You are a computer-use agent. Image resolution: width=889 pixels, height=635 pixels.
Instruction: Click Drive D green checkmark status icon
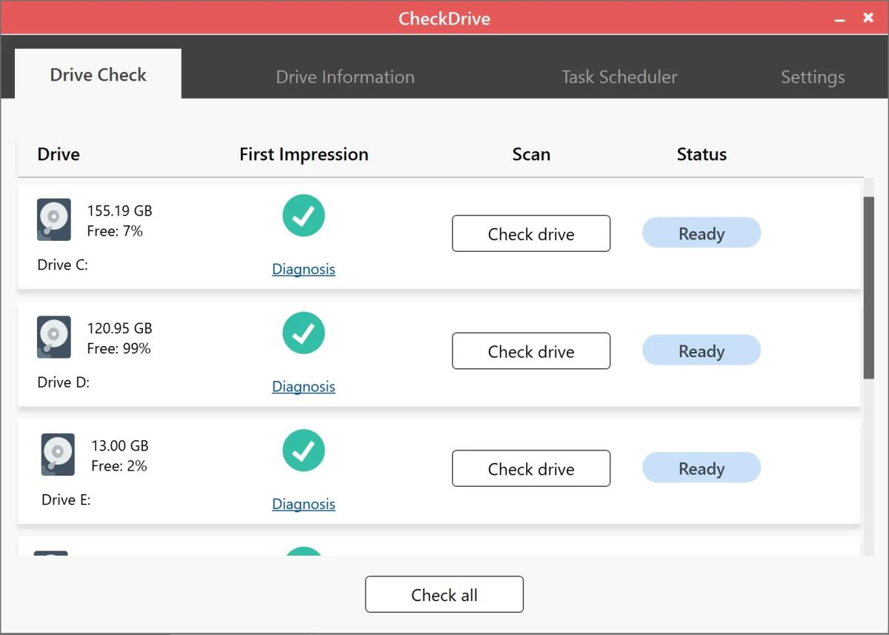(304, 333)
